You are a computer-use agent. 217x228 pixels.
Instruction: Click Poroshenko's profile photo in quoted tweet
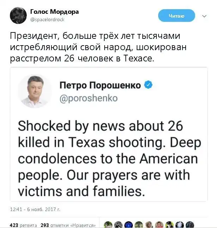(35, 91)
